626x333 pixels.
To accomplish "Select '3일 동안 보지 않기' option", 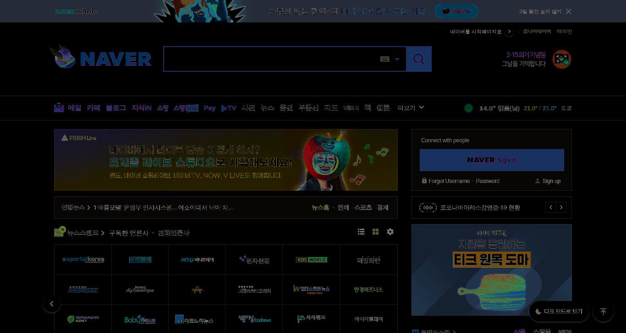I will coord(540,11).
